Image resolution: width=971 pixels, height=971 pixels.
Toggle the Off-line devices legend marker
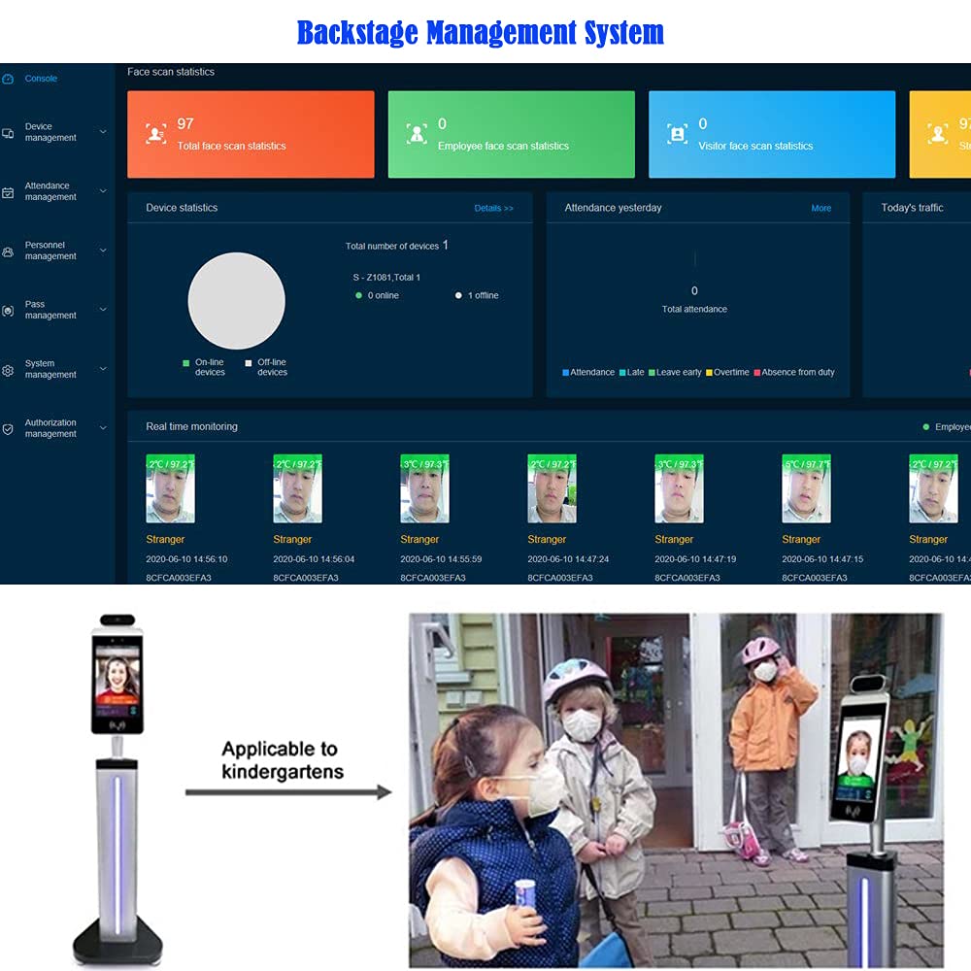[249, 363]
